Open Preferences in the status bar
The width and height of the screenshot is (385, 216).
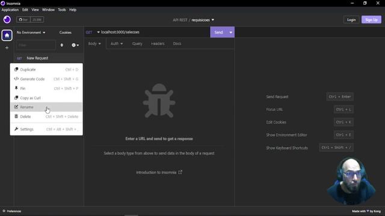coord(12,211)
